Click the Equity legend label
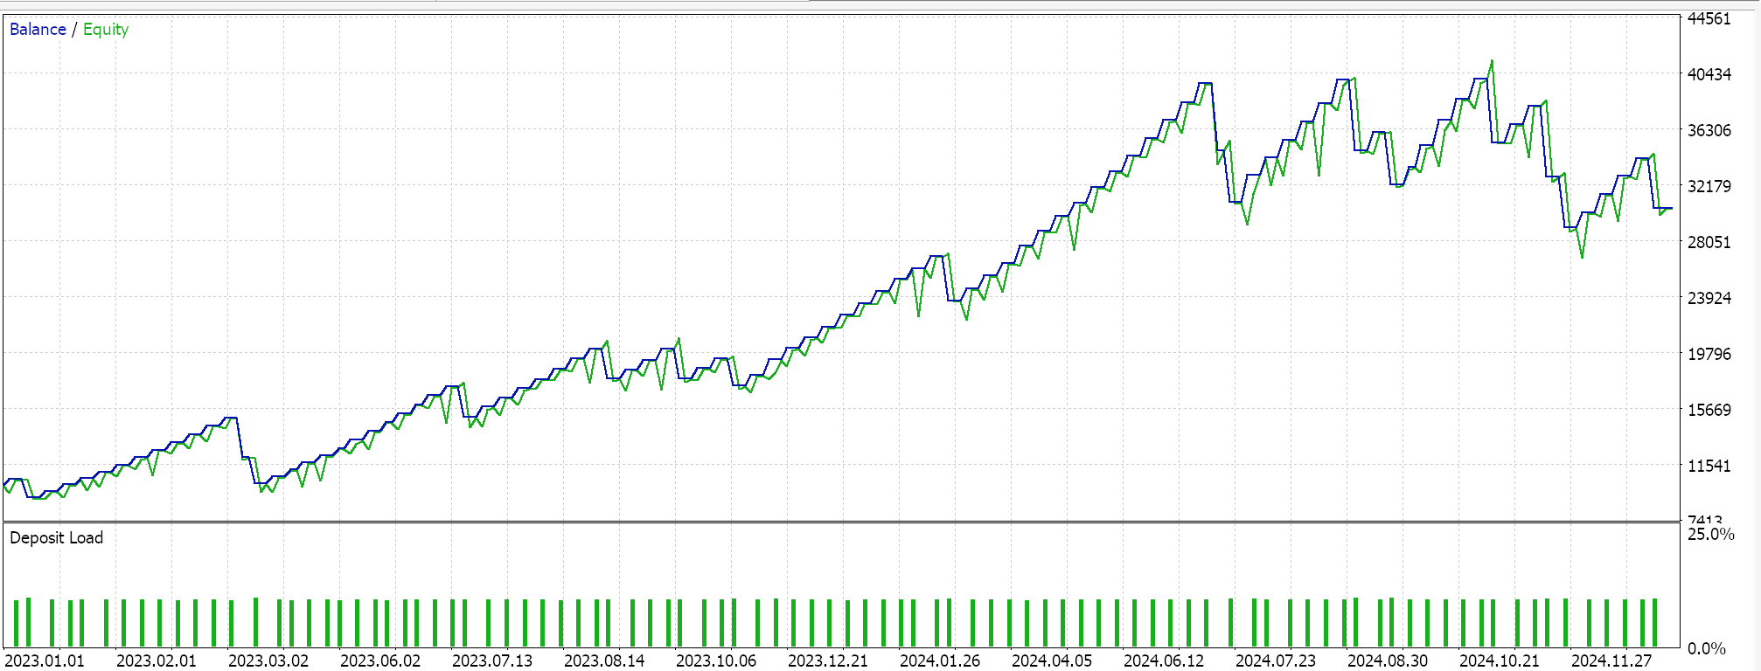 (106, 30)
